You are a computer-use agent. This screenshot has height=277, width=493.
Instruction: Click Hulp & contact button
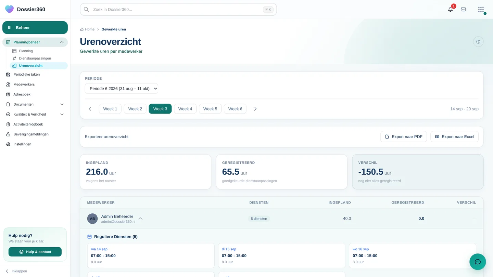(x=35, y=252)
